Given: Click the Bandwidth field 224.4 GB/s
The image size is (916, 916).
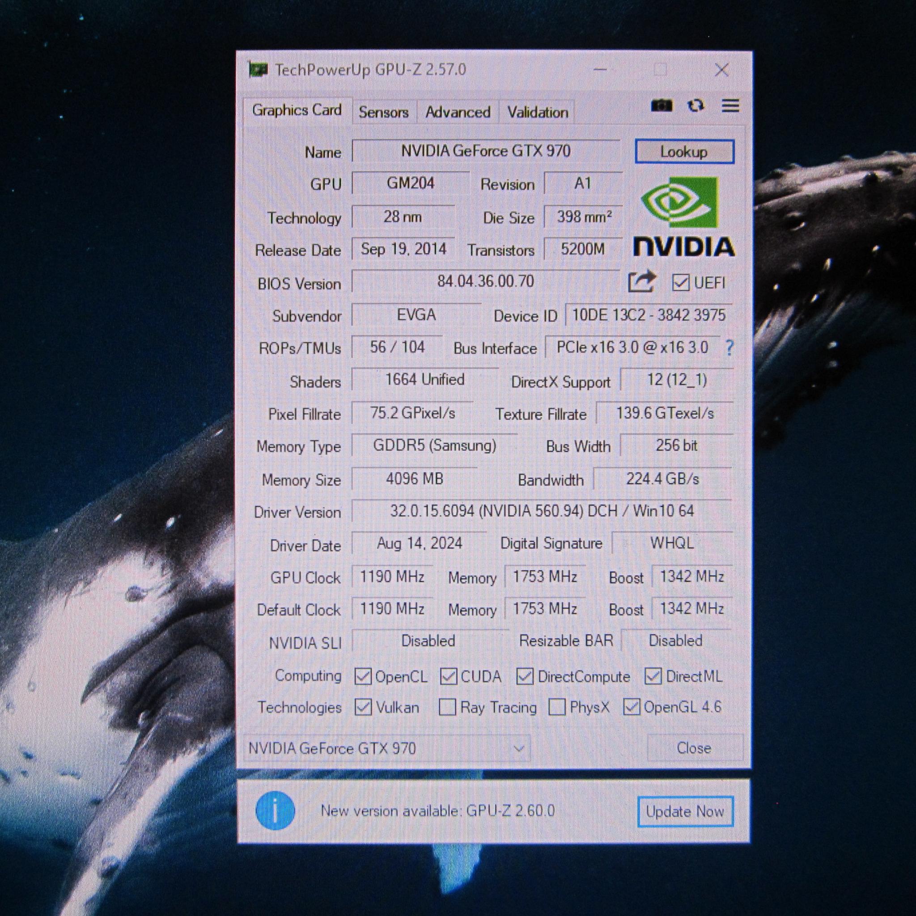Looking at the screenshot, I should (663, 479).
